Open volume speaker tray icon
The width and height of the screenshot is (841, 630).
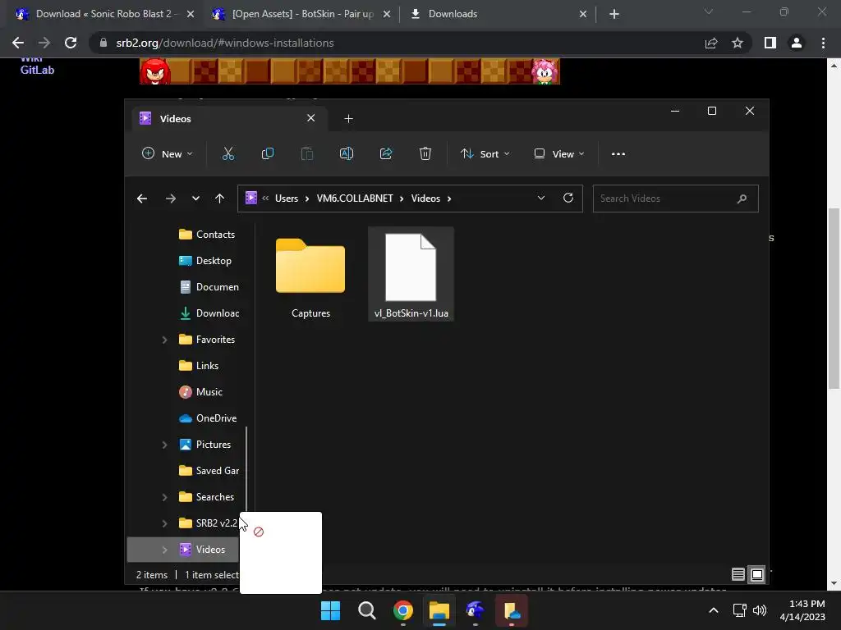pyautogui.click(x=760, y=610)
